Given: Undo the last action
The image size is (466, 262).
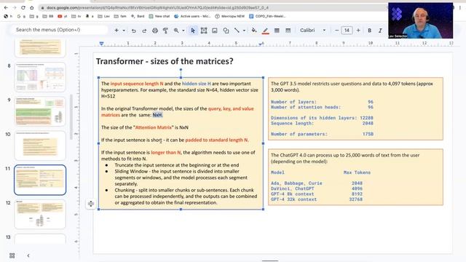Looking at the screenshot, I should click(134, 31).
